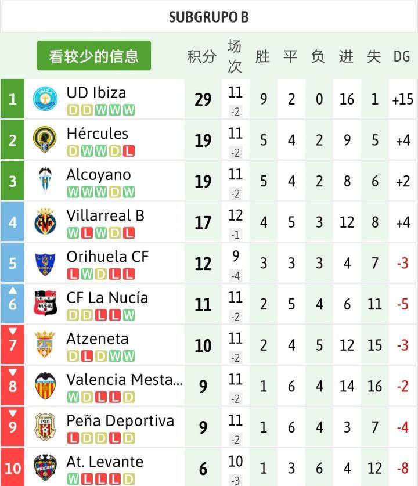Open the Valencia Mestalla bat crest
Screen dimensions: 418x486
(x=45, y=386)
